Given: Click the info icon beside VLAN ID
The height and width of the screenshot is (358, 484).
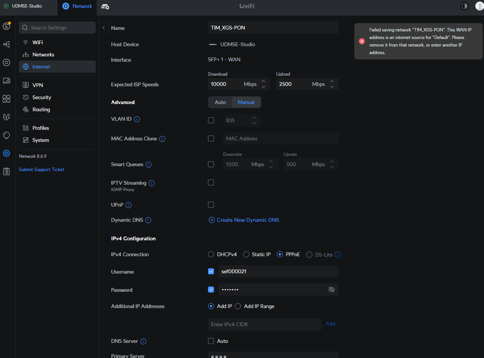Looking at the screenshot, I should coord(137,119).
